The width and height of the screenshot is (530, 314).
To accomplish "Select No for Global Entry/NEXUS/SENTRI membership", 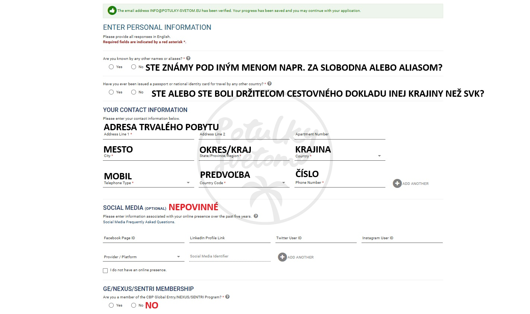I will 133,305.
